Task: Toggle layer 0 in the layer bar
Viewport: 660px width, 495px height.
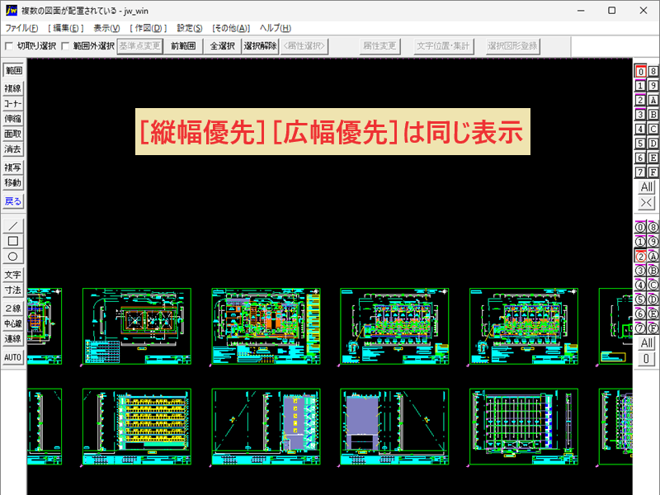Action: [640, 72]
